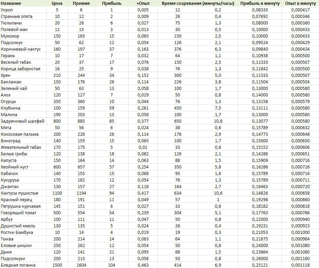Select the 'Герань' cell
Viewport: 319px width, 268px height.
pos(8,56)
